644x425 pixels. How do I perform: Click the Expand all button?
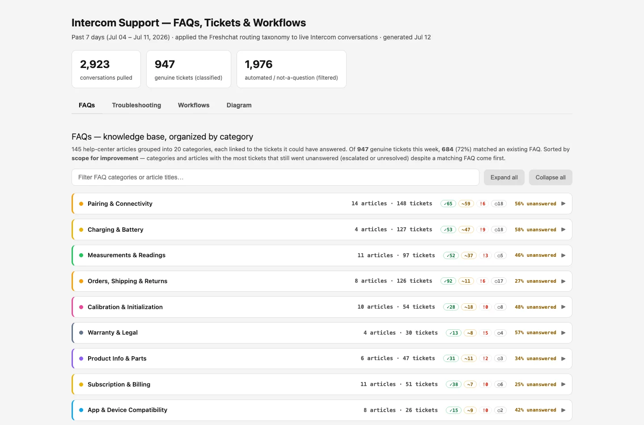tap(504, 177)
